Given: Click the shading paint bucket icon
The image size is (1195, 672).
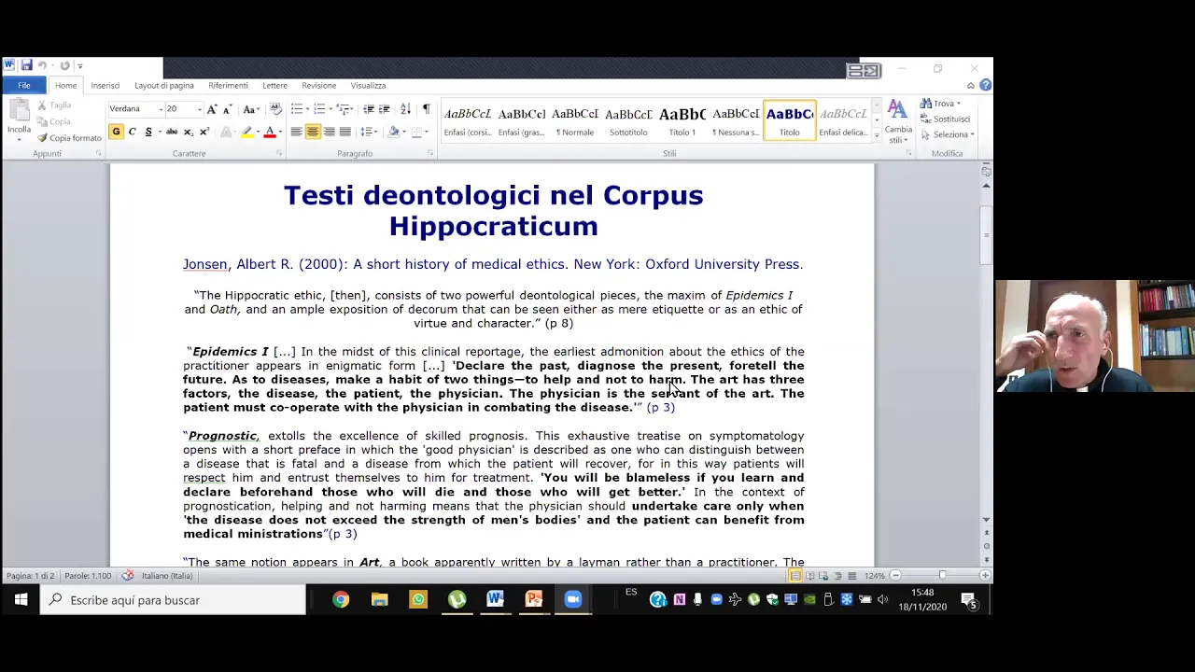Looking at the screenshot, I should pos(394,132).
